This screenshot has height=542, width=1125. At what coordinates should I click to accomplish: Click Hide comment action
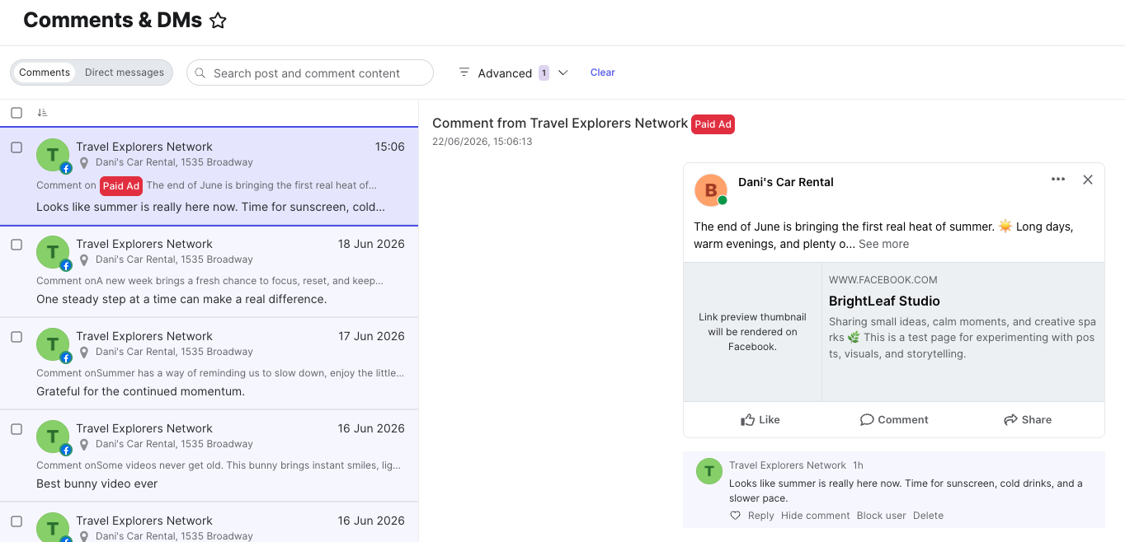[x=815, y=516]
